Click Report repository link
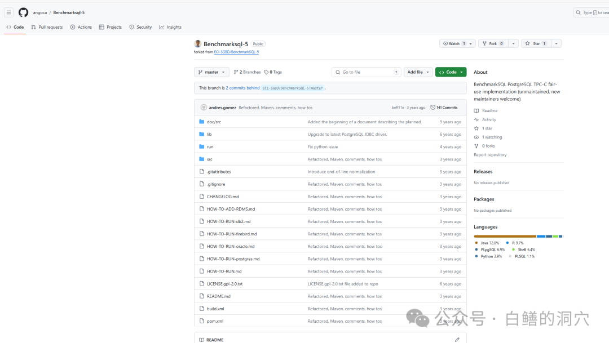The height and width of the screenshot is (343, 609). click(x=490, y=155)
